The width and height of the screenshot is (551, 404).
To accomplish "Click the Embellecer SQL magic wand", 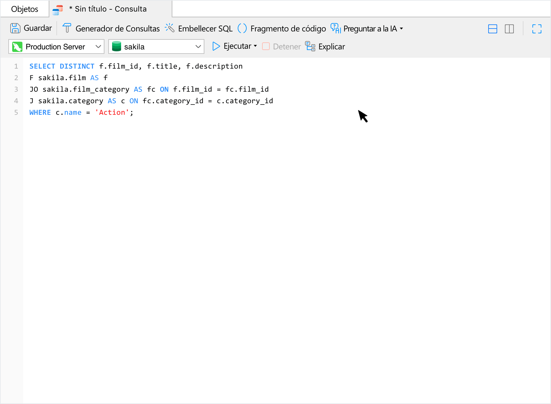I will coord(169,28).
